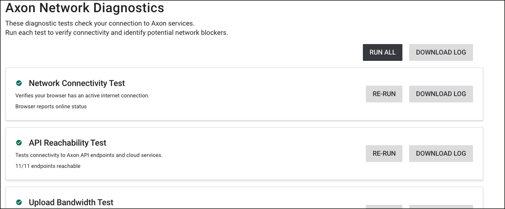Download the full log from the top bar
Screen dimensions: 505x209
click(441, 52)
